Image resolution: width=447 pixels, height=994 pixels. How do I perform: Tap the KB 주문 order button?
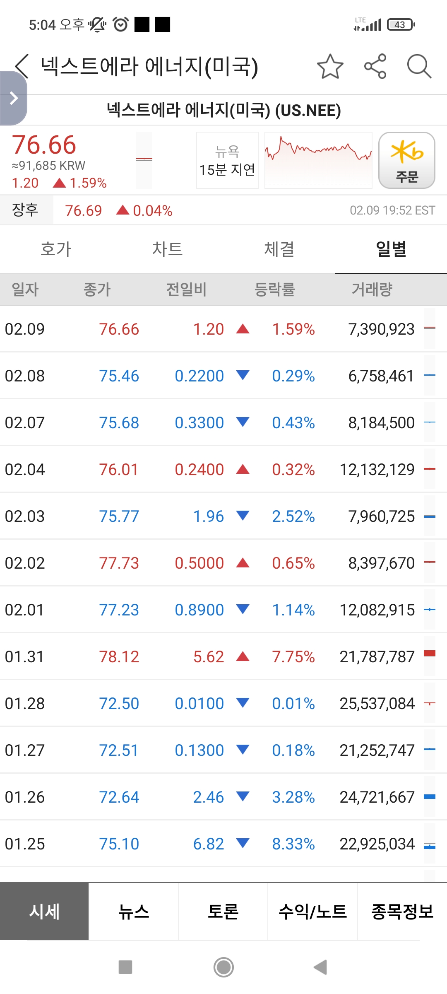(407, 160)
